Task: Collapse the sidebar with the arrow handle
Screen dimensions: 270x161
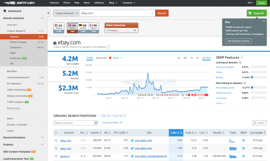Action: [48, 13]
